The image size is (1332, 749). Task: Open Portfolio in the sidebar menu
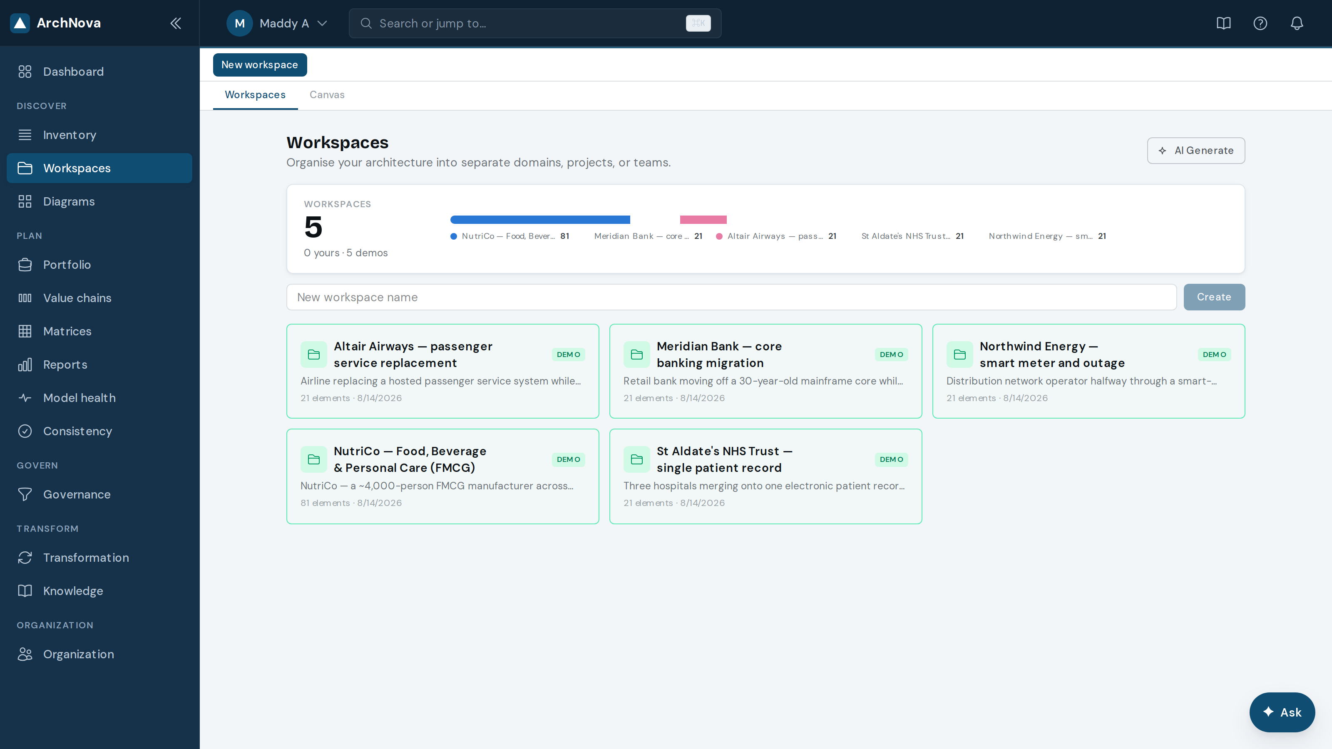click(x=99, y=265)
